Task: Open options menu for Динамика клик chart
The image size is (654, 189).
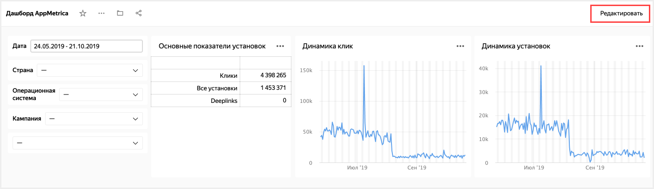Action: click(460, 46)
